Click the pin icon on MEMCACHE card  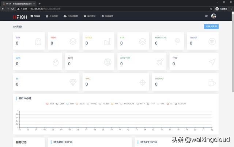pyautogui.click(x=177, y=41)
